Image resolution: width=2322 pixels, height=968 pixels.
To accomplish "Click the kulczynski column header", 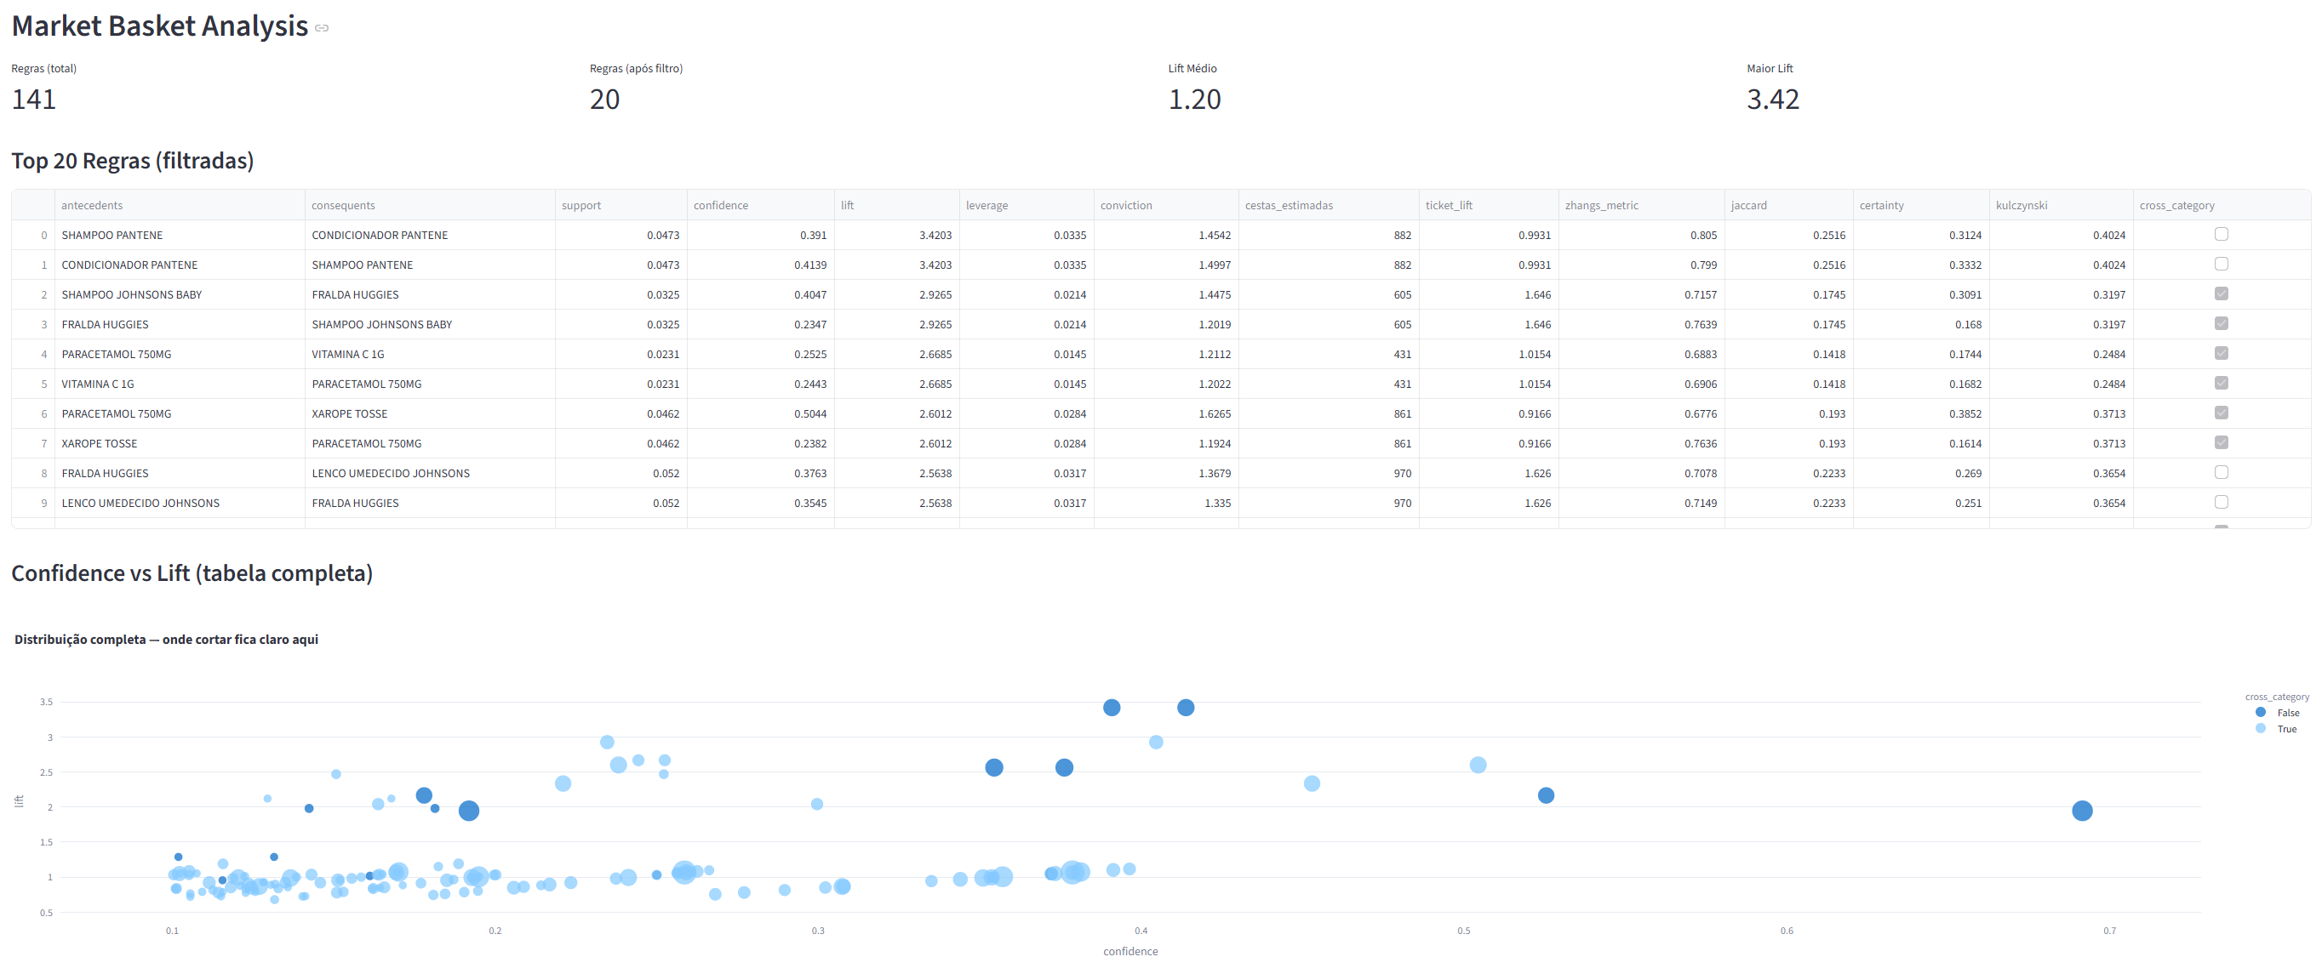I will [x=2061, y=205].
